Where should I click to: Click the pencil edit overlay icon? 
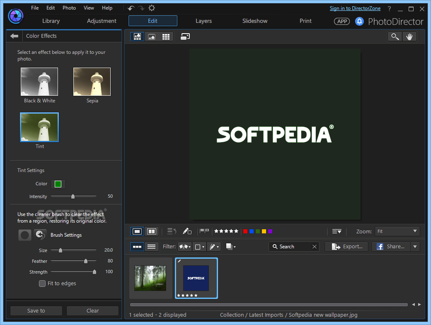[187, 231]
